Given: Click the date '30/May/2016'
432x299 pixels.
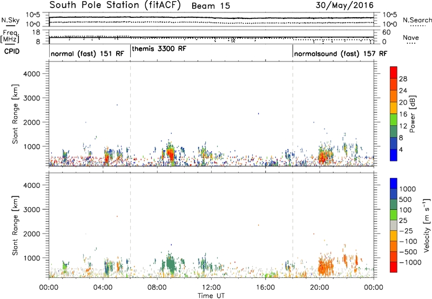Looking at the screenshot, I should (x=345, y=5).
